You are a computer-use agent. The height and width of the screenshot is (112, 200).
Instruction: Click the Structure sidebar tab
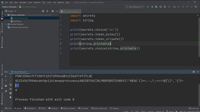(2, 69)
